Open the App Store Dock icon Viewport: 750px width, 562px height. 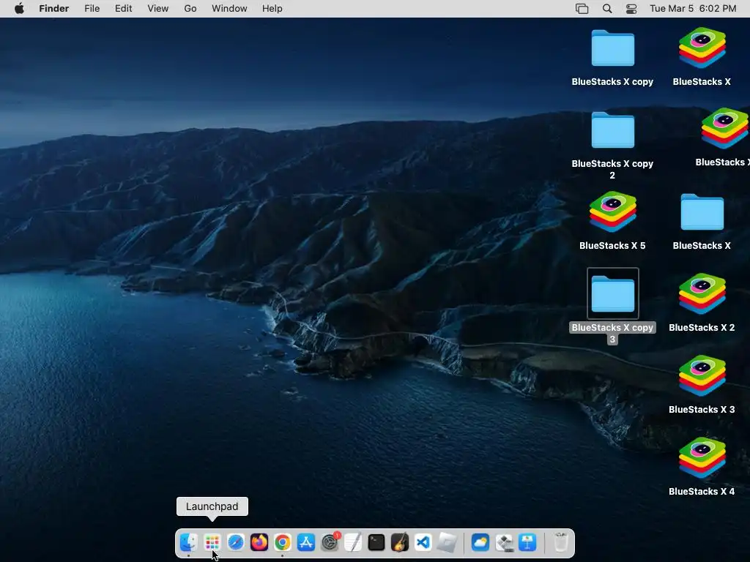(x=305, y=542)
